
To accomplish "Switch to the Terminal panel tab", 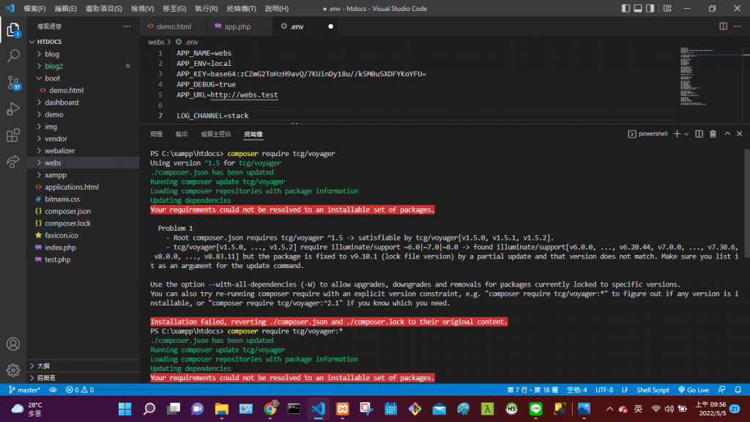I will coord(253,134).
